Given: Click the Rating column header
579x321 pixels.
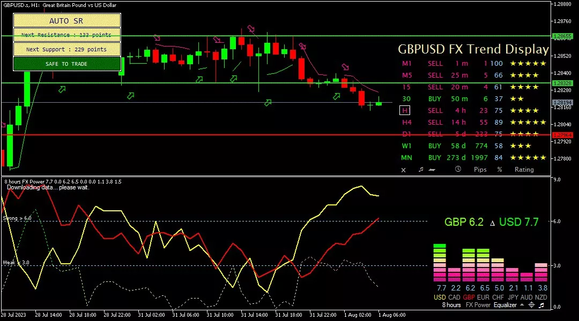Looking at the screenshot, I should [524, 170].
